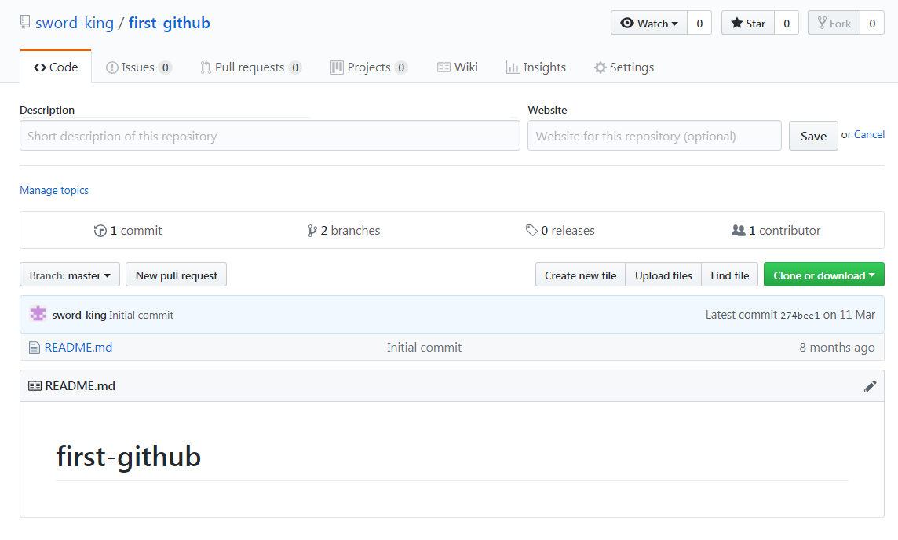Screen dimensions: 898x540
Task: Open the sword-king owner link
Action: (75, 23)
